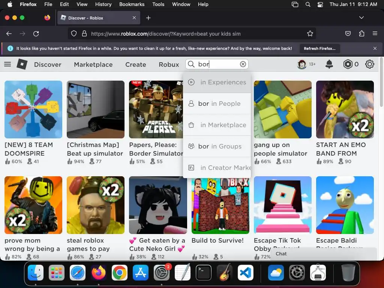Click the search magnifier icon in Roblox
This screenshot has height=288, width=384.
[191, 64]
